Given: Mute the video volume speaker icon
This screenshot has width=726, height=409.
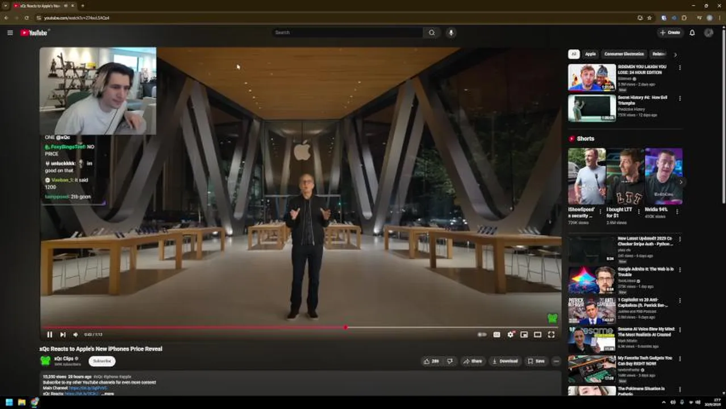Looking at the screenshot, I should pyautogui.click(x=75, y=335).
